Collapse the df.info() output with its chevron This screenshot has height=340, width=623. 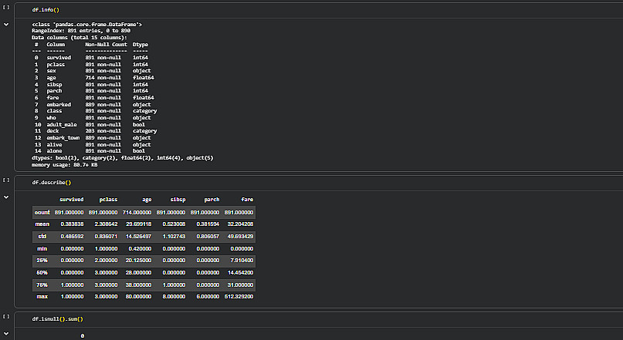[x=6, y=25]
